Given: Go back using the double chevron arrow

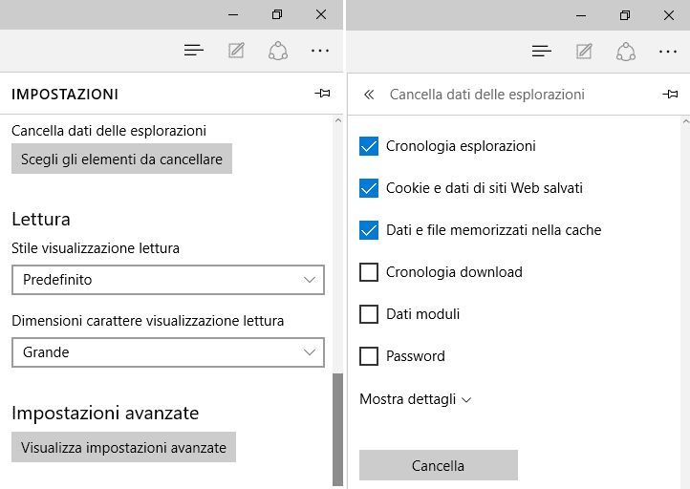Looking at the screenshot, I should coord(369,95).
